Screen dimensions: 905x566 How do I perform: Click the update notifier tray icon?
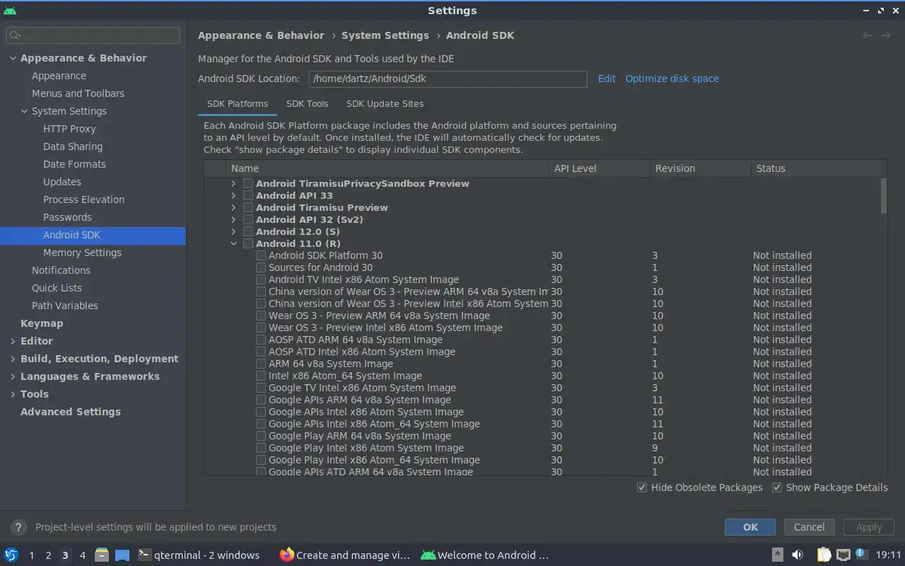[860, 554]
